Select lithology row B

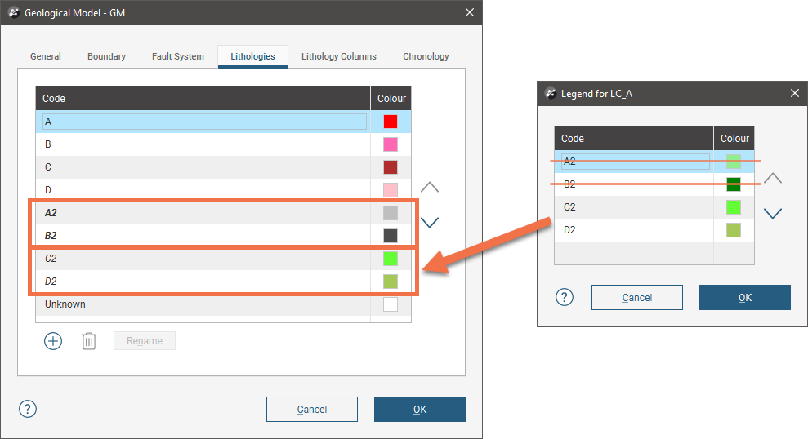coord(223,144)
